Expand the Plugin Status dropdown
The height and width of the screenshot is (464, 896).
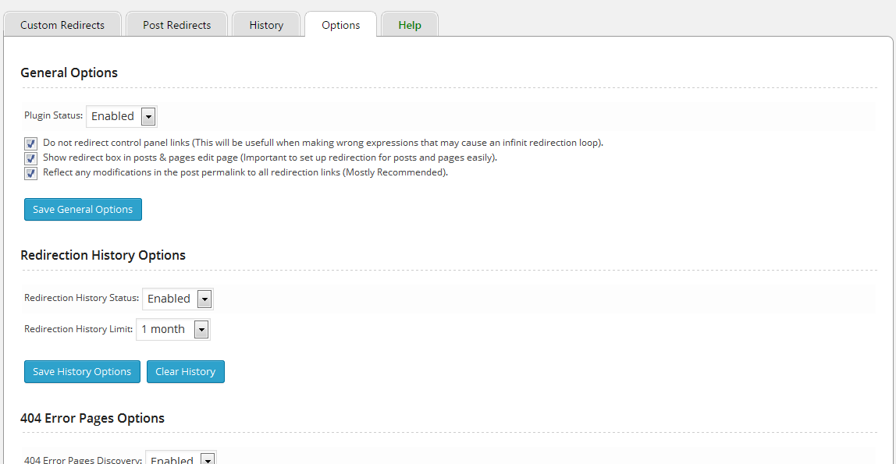click(114, 116)
